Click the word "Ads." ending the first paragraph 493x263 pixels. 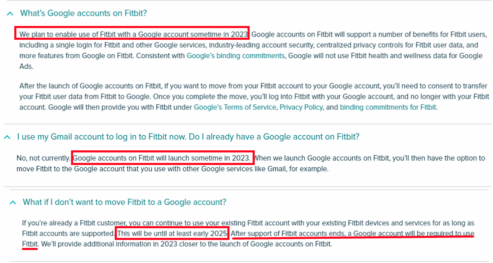pos(26,67)
